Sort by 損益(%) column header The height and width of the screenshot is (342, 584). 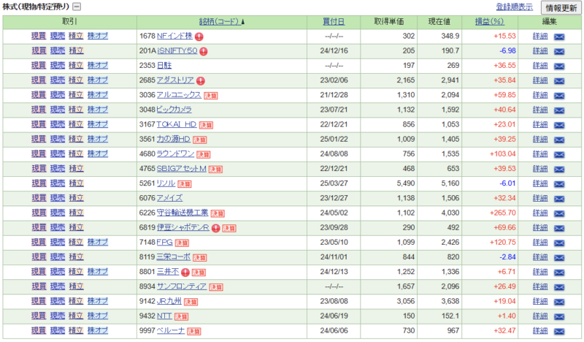(489, 22)
